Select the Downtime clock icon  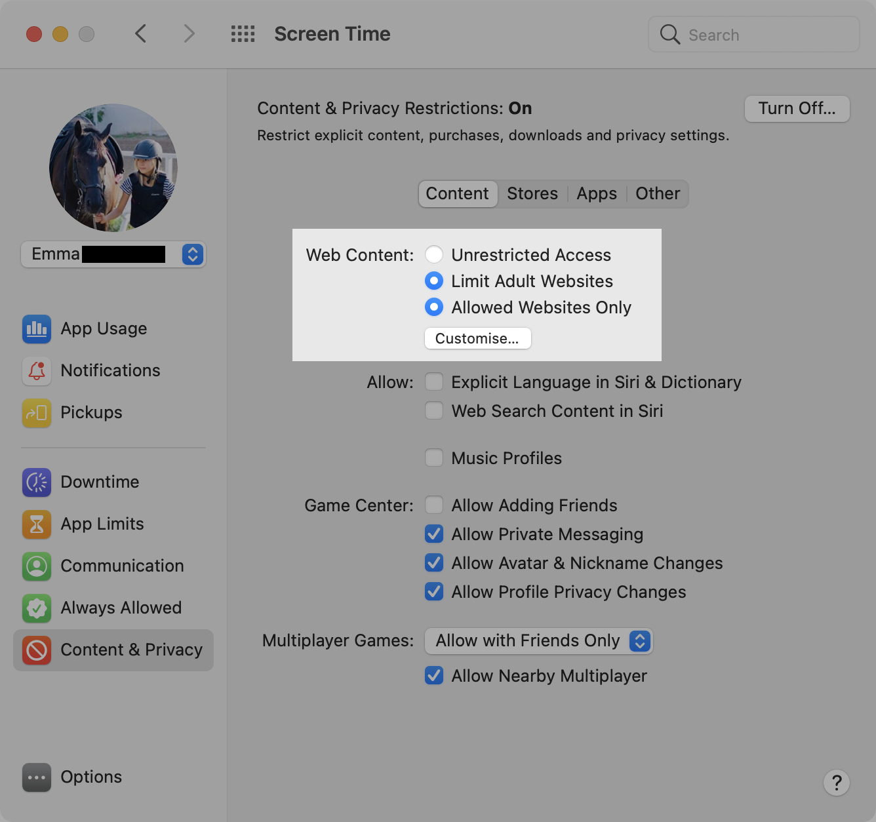37,482
